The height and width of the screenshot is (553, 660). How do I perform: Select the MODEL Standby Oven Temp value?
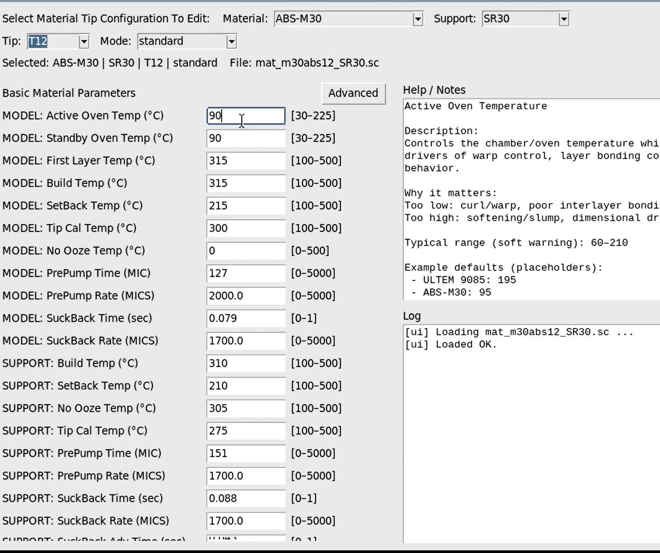tap(245, 138)
